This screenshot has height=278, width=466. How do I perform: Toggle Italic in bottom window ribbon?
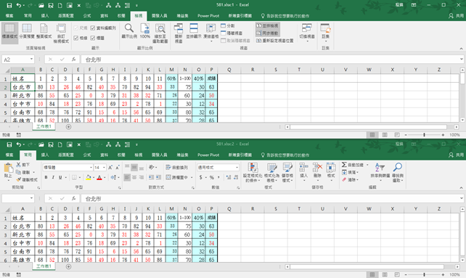click(x=53, y=178)
